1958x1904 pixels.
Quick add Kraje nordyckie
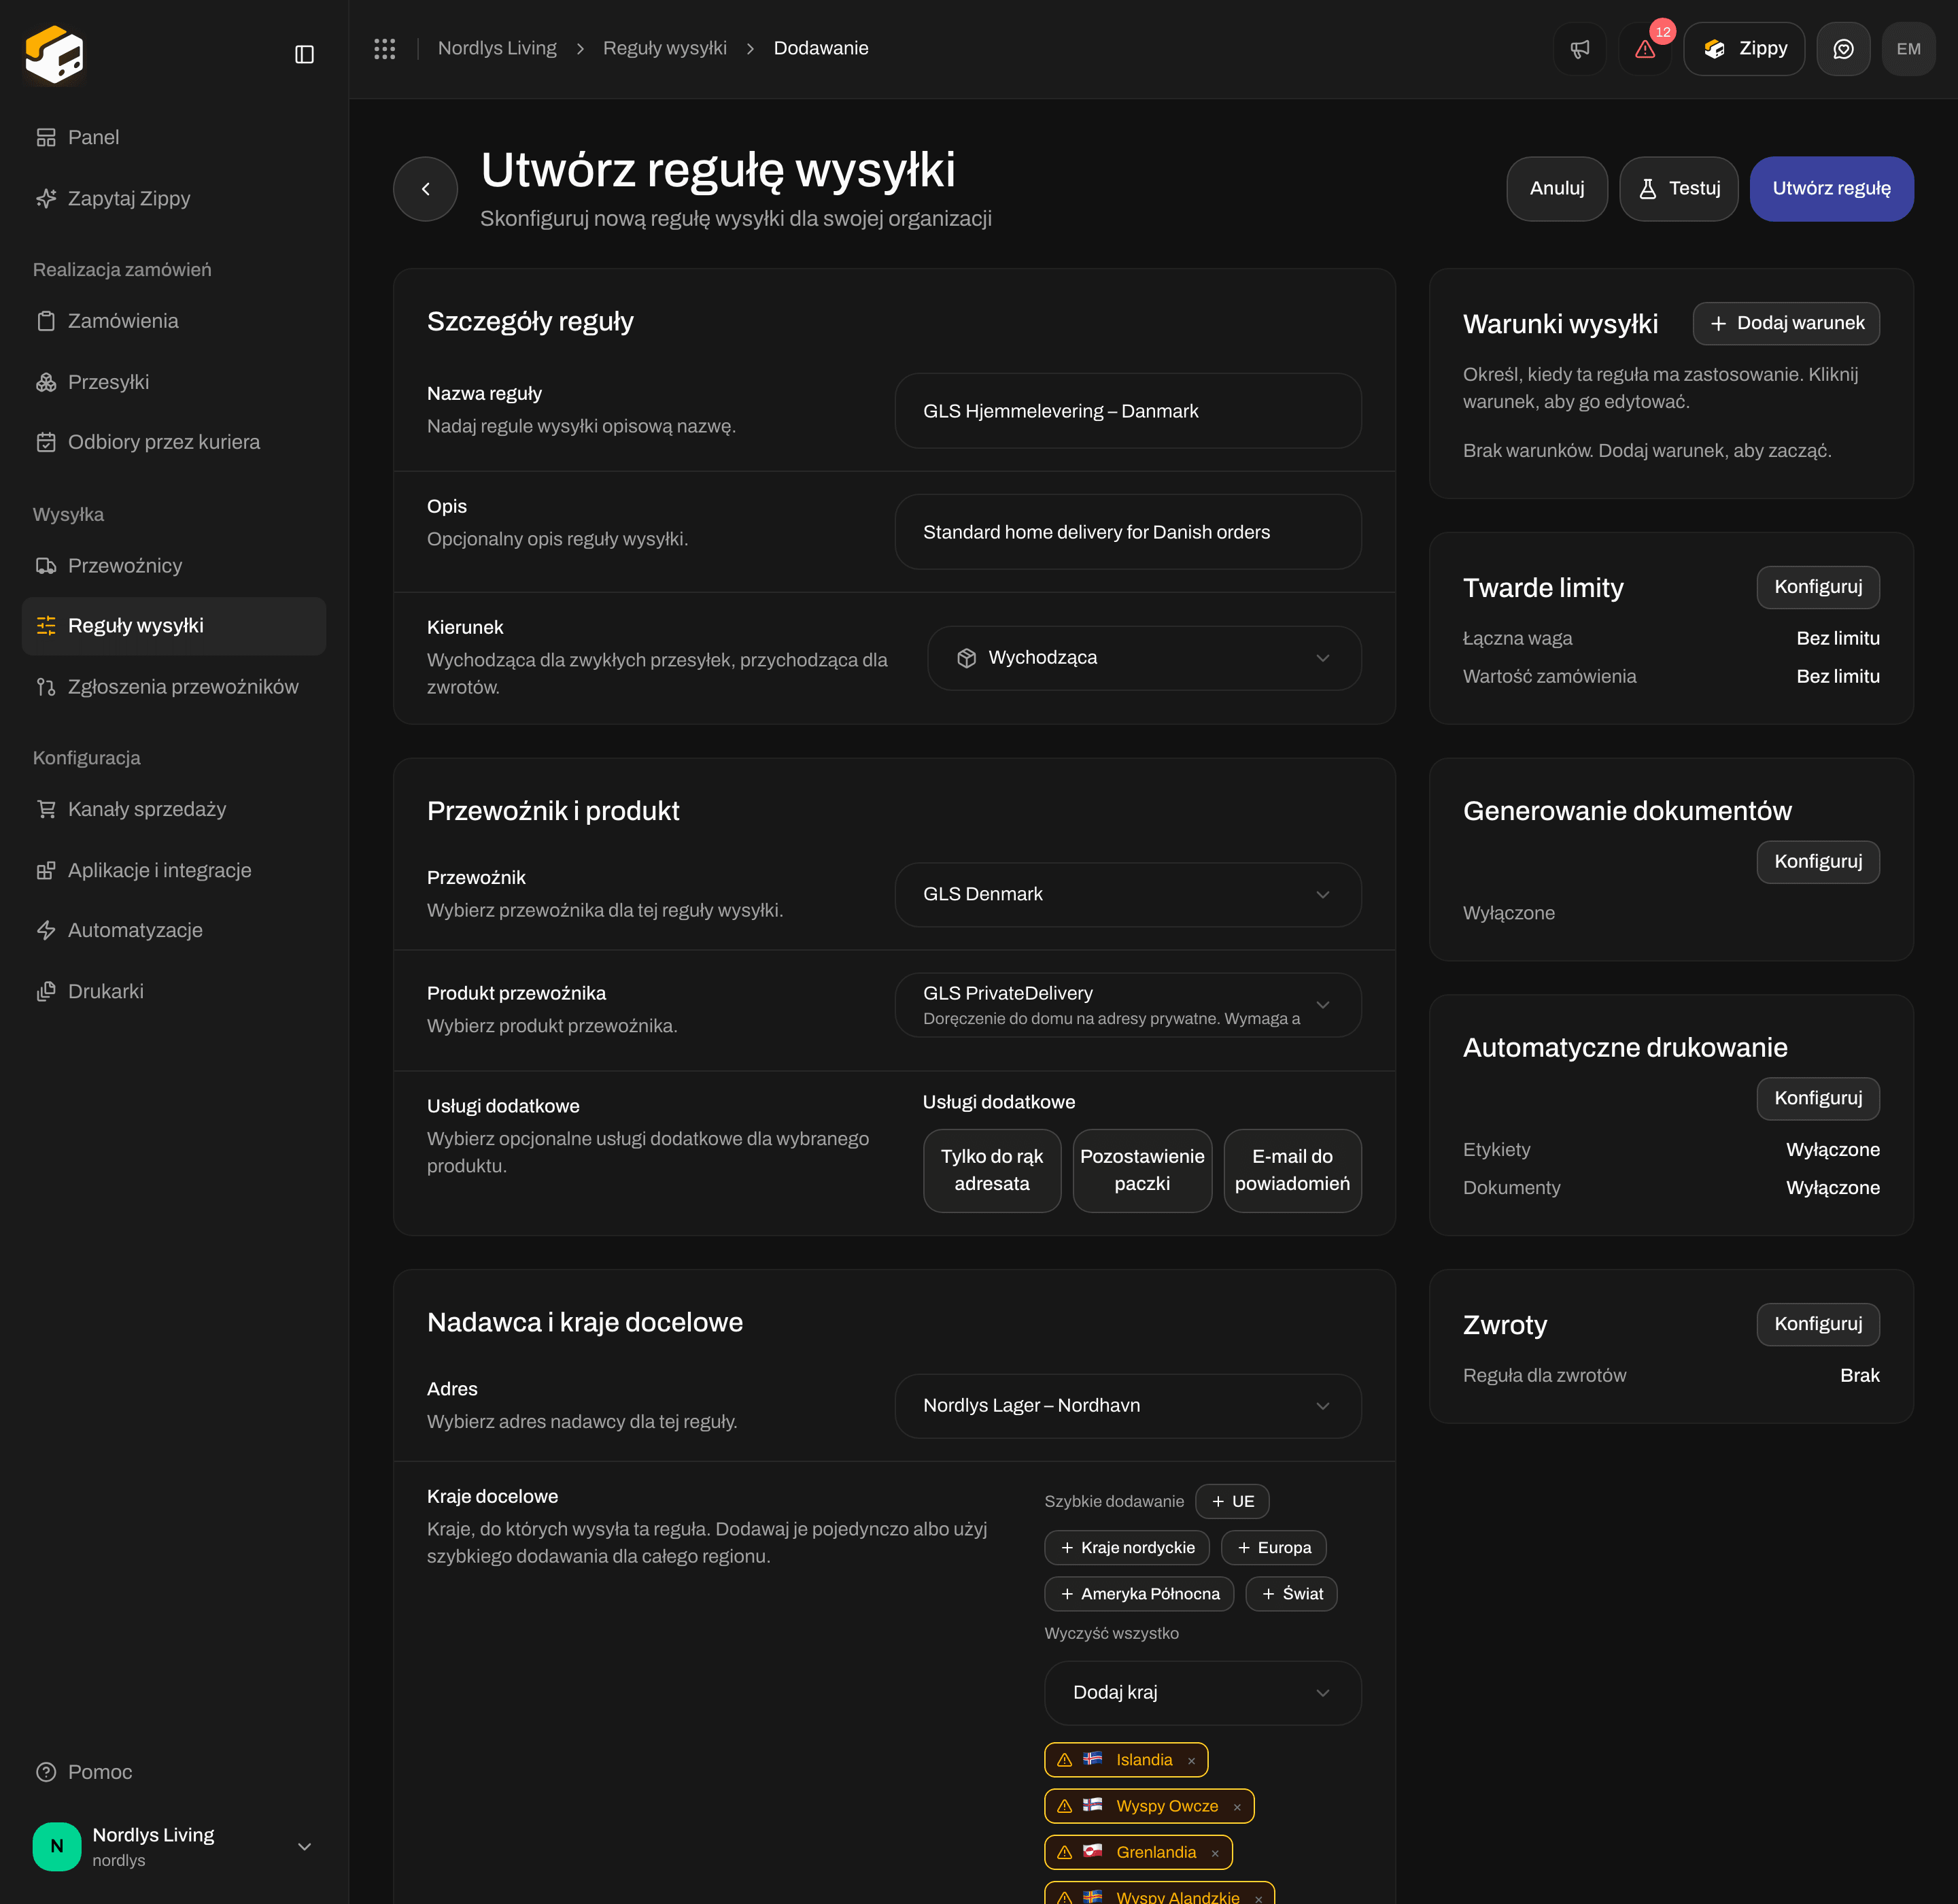pos(1127,1548)
